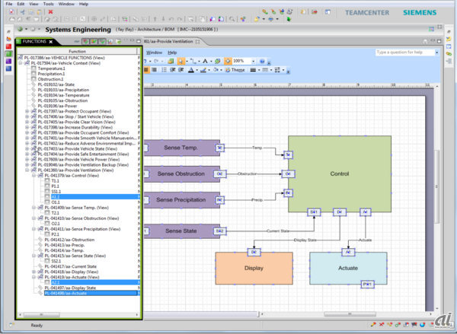Close the FUNCTIONS panel tab

tap(51, 42)
